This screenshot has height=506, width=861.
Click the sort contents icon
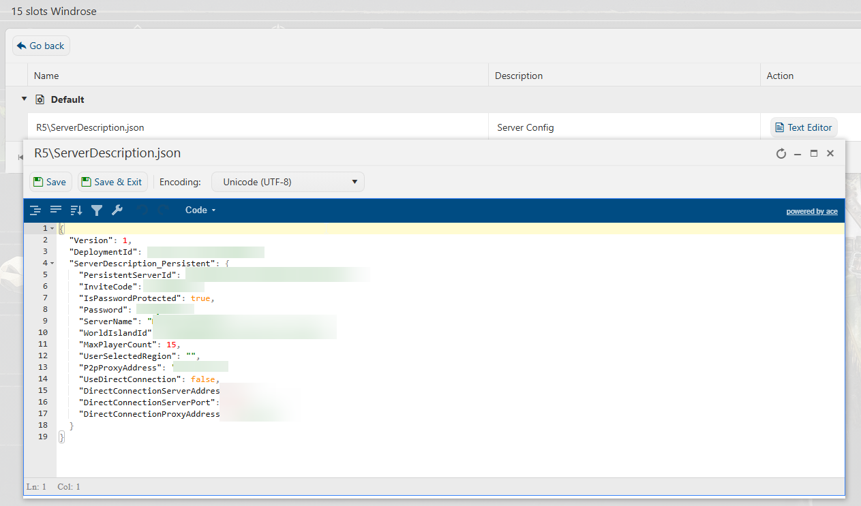point(76,210)
